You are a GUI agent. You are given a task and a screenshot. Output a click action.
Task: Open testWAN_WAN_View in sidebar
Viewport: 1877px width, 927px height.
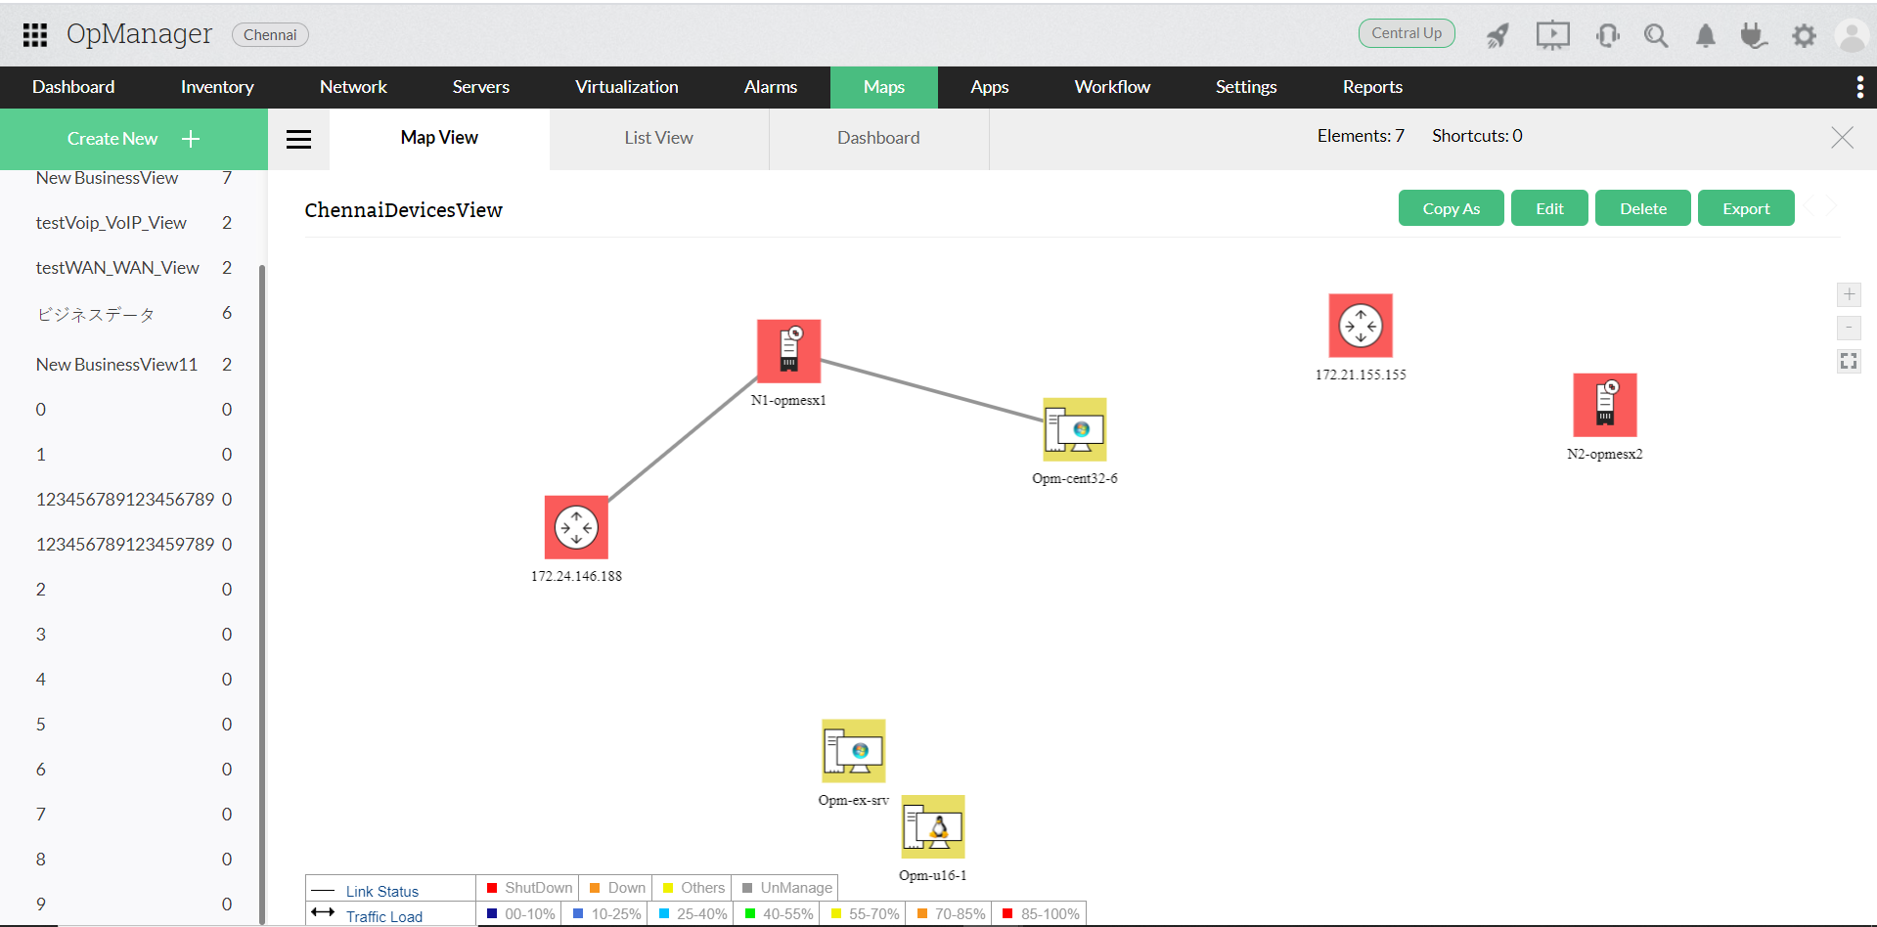click(117, 268)
